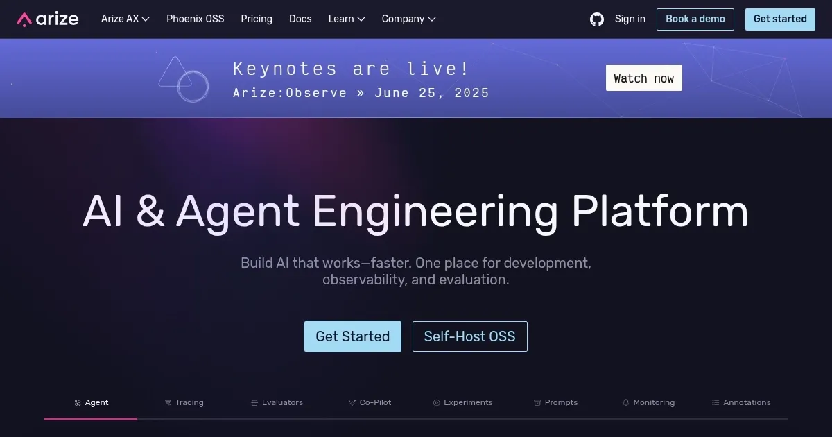Click the Sign in link
Viewport: 832px width, 437px height.
pos(630,19)
